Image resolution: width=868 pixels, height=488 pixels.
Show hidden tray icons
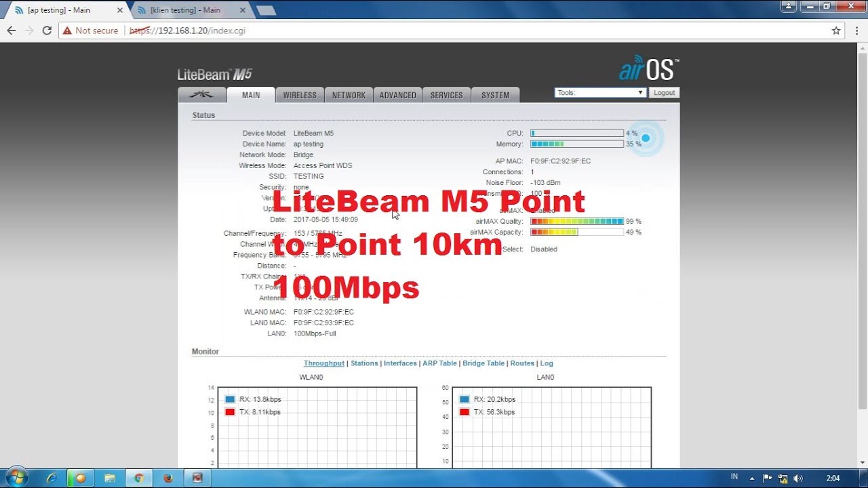coord(751,478)
